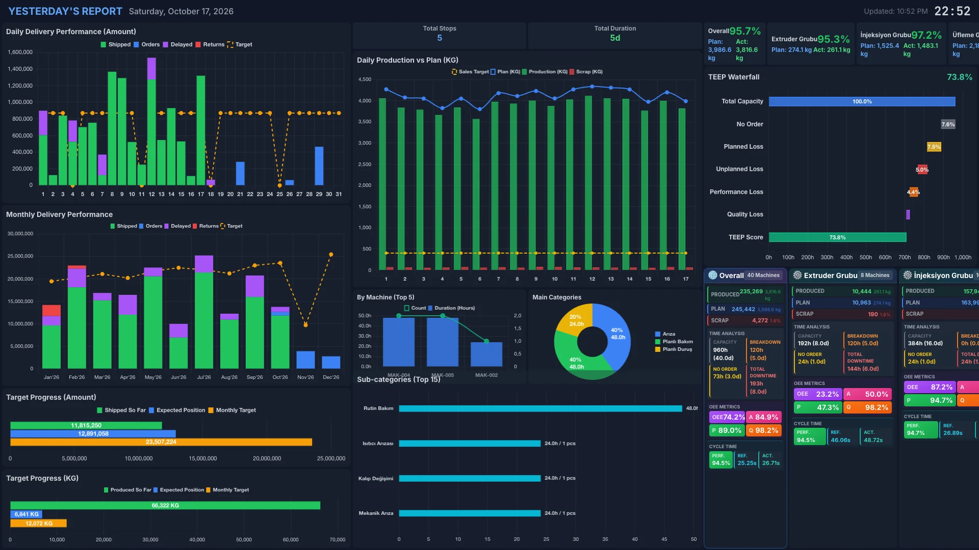Click the No Order 7.6% waterfall segment
The height and width of the screenshot is (550, 979).
pyautogui.click(x=948, y=124)
